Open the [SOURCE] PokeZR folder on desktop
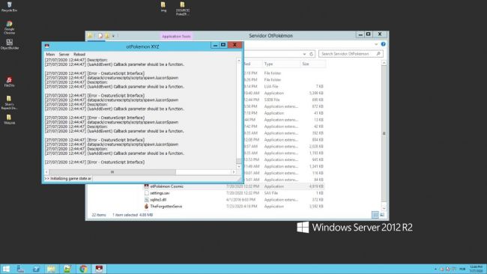This screenshot has width=487, height=274. coord(182,8)
